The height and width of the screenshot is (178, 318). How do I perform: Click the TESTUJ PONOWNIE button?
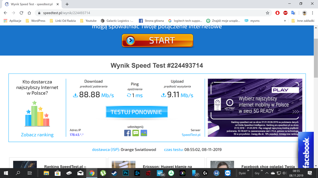click(137, 112)
